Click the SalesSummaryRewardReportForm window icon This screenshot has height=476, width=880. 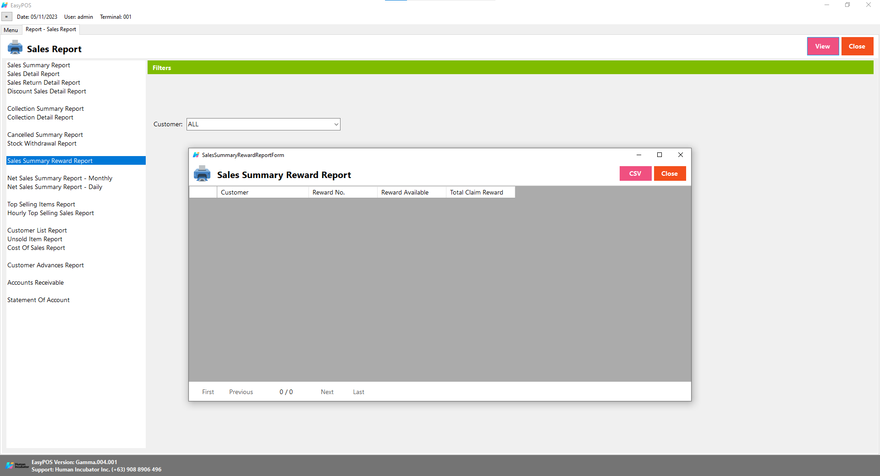pos(196,155)
